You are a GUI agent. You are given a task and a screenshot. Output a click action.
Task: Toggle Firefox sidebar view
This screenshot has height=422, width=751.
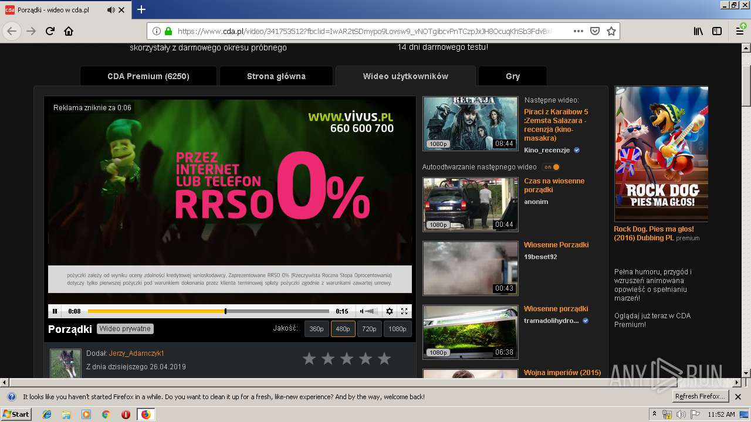(x=717, y=31)
